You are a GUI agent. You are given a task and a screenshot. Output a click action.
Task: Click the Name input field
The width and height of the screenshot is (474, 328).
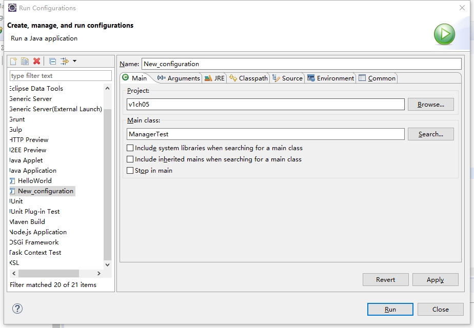point(302,64)
